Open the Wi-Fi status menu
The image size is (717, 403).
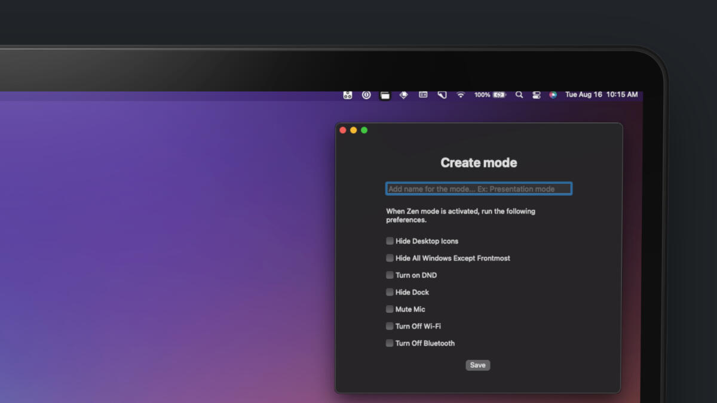click(461, 95)
